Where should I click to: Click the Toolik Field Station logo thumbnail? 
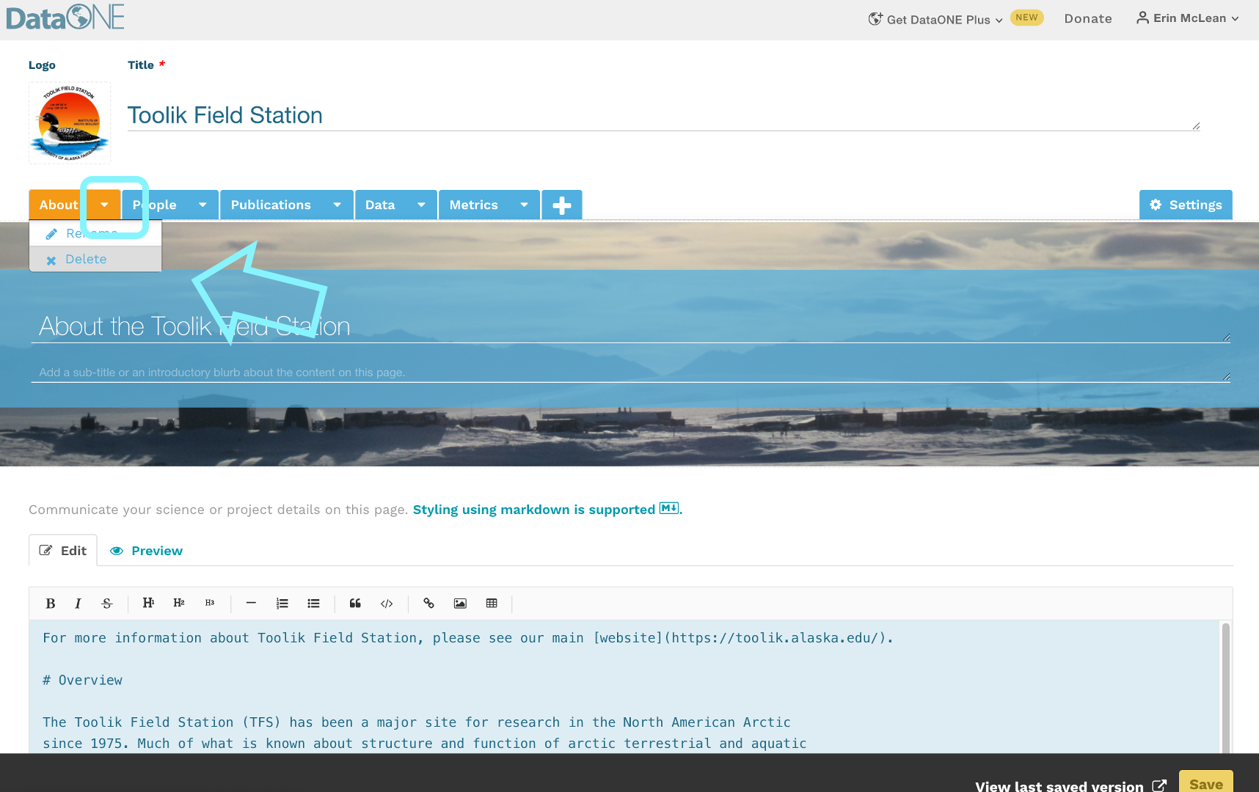(x=70, y=122)
